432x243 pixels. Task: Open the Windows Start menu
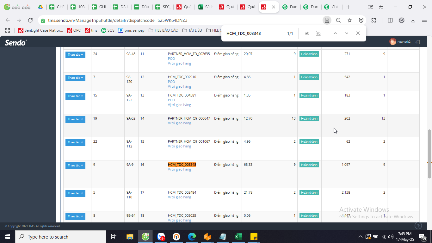point(8,237)
